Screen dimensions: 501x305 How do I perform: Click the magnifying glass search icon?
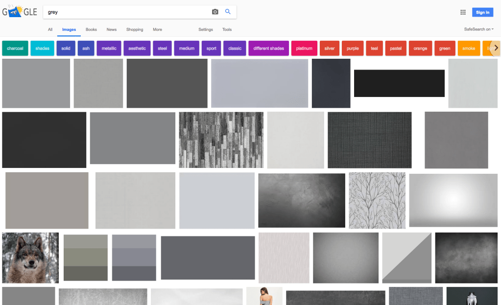pyautogui.click(x=228, y=11)
